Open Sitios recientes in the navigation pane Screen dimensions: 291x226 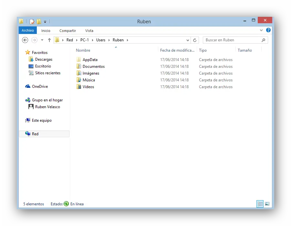tap(48, 73)
